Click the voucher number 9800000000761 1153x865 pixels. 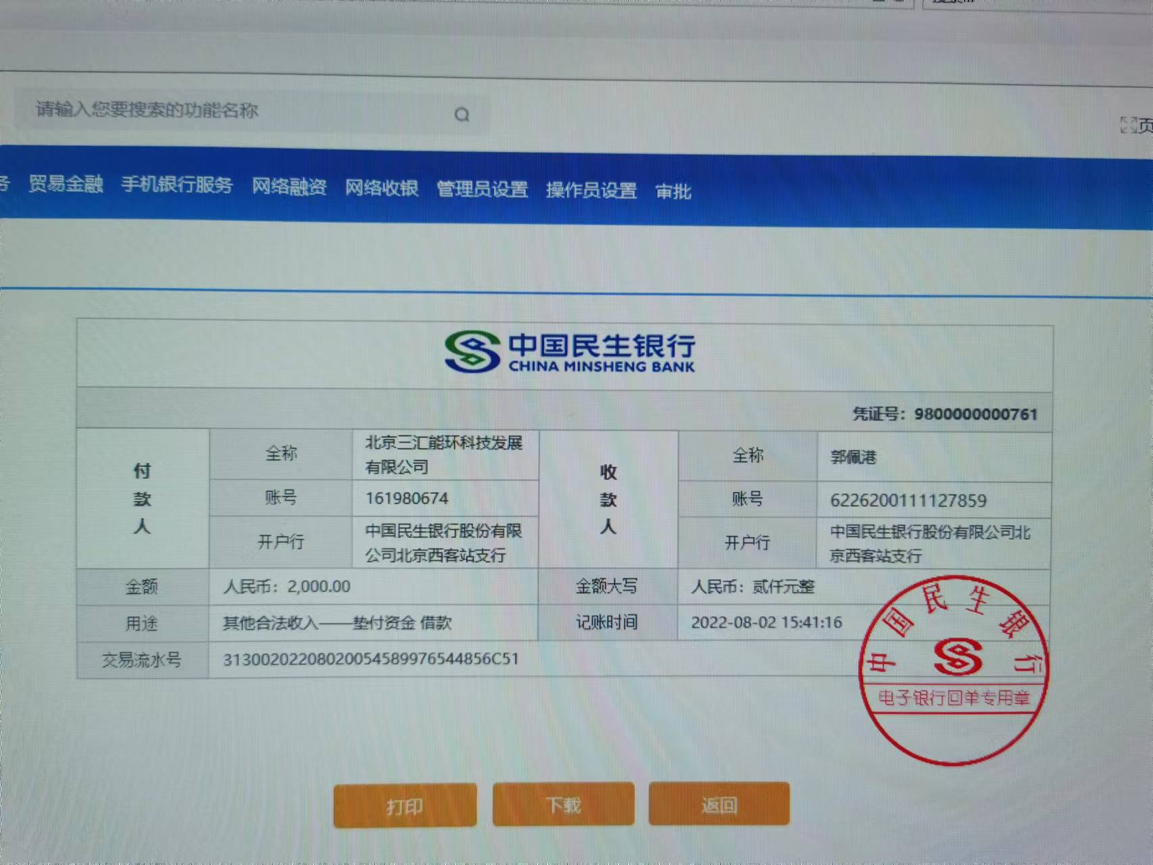pos(975,414)
